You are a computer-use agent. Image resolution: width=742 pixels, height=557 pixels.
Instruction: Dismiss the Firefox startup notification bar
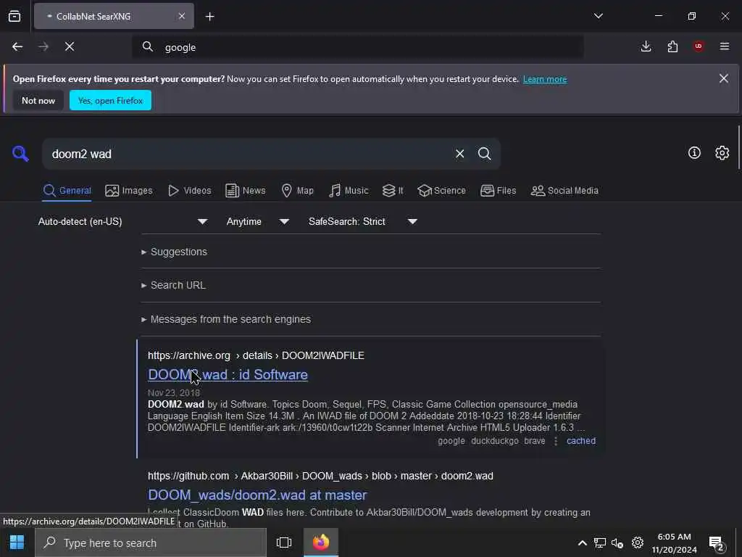click(x=724, y=78)
